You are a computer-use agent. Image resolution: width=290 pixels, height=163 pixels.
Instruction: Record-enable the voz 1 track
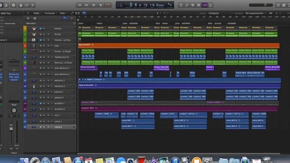point(48,115)
